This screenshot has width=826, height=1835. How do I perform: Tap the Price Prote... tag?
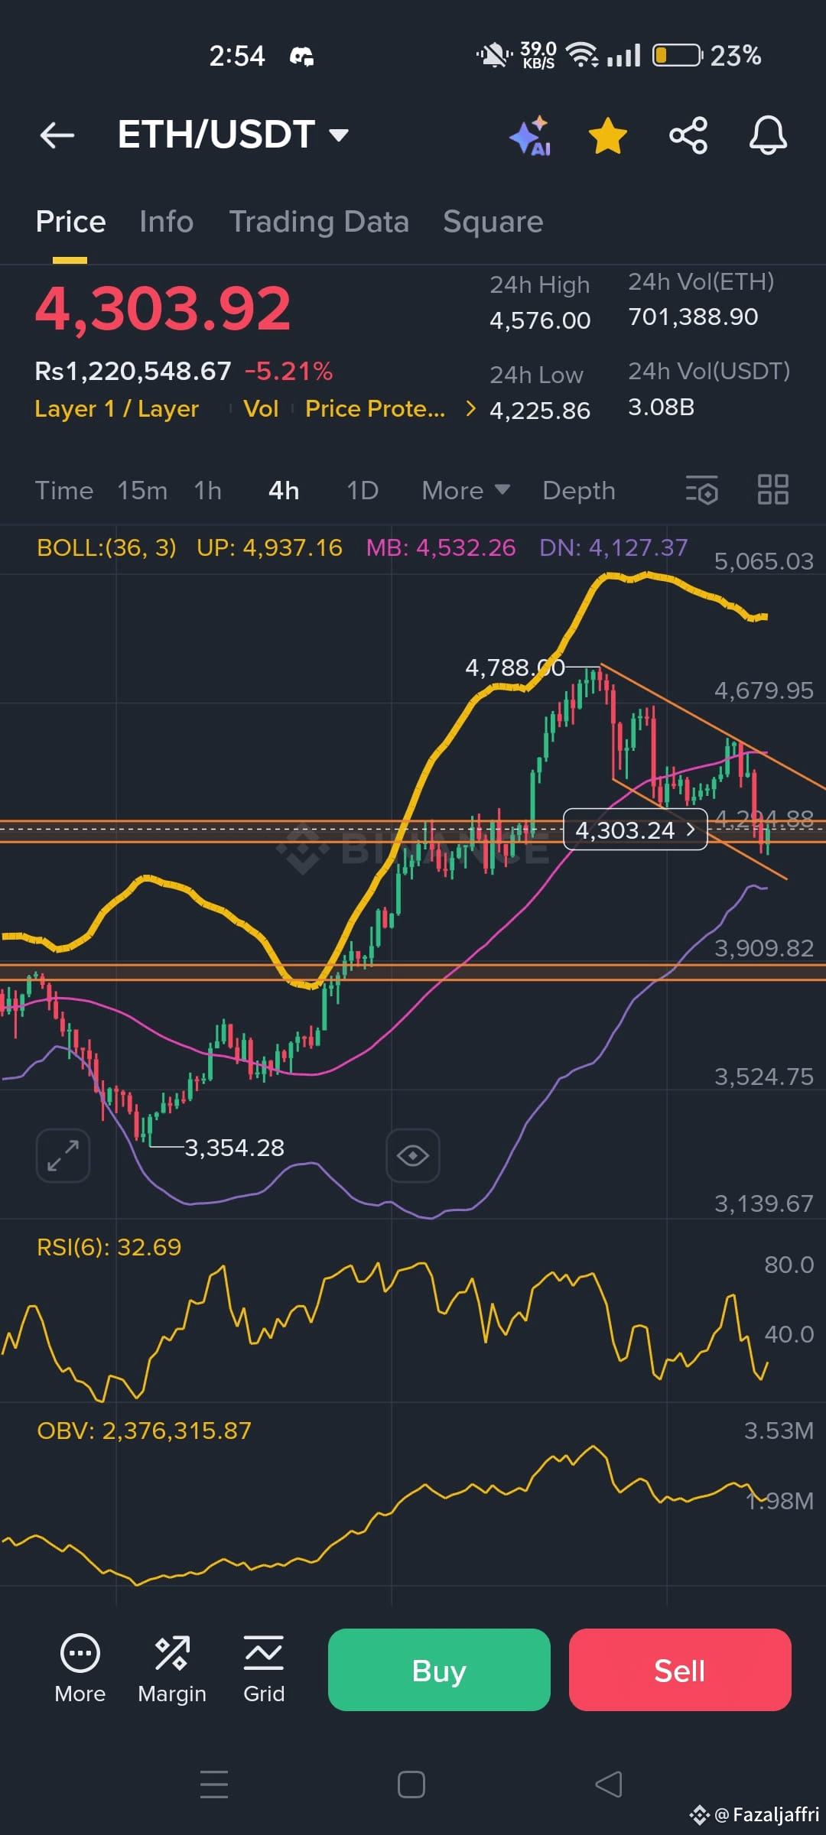coord(375,409)
